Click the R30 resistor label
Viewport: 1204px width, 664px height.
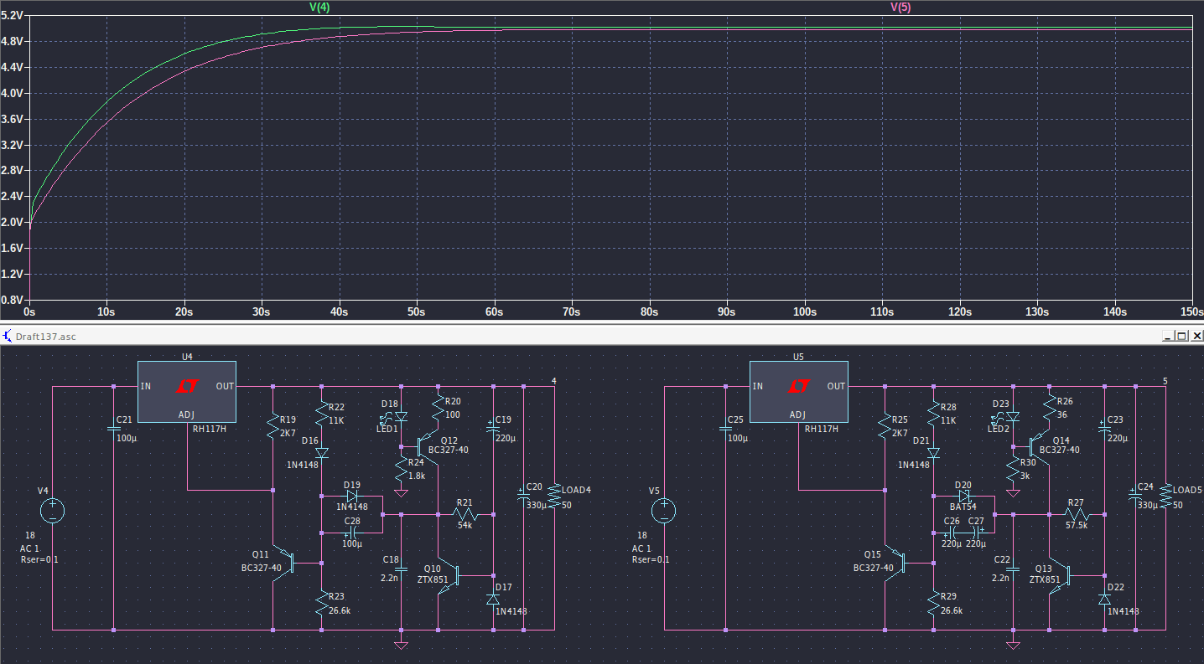[1029, 462]
